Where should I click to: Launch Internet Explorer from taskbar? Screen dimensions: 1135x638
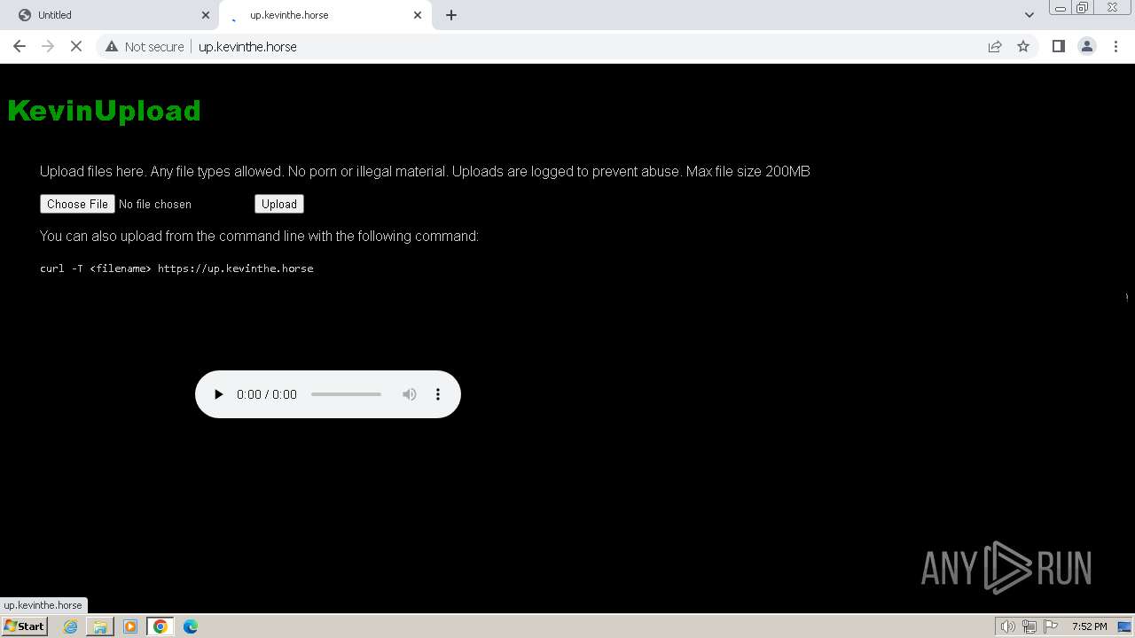(70, 626)
